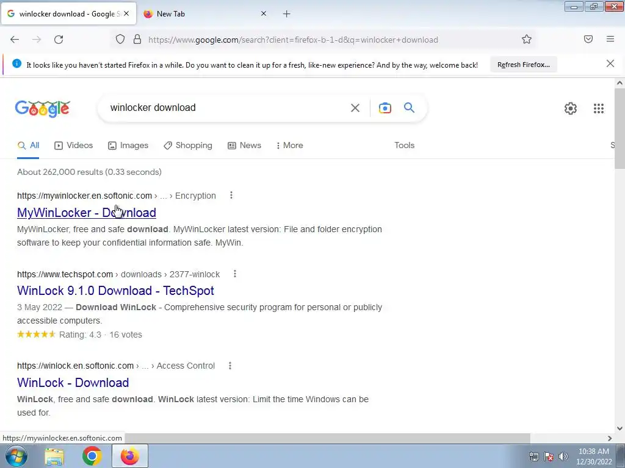
Task: Run search with magnifier icon
Action: pyautogui.click(x=409, y=107)
